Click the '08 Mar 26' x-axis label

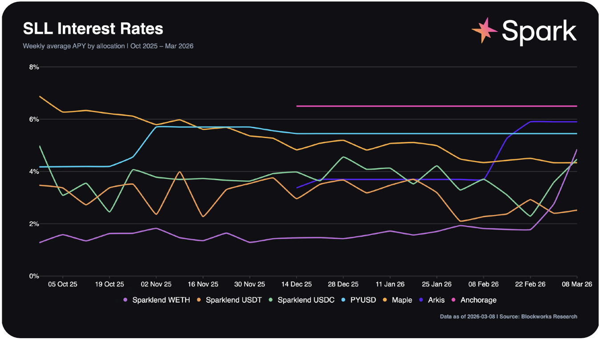(577, 284)
